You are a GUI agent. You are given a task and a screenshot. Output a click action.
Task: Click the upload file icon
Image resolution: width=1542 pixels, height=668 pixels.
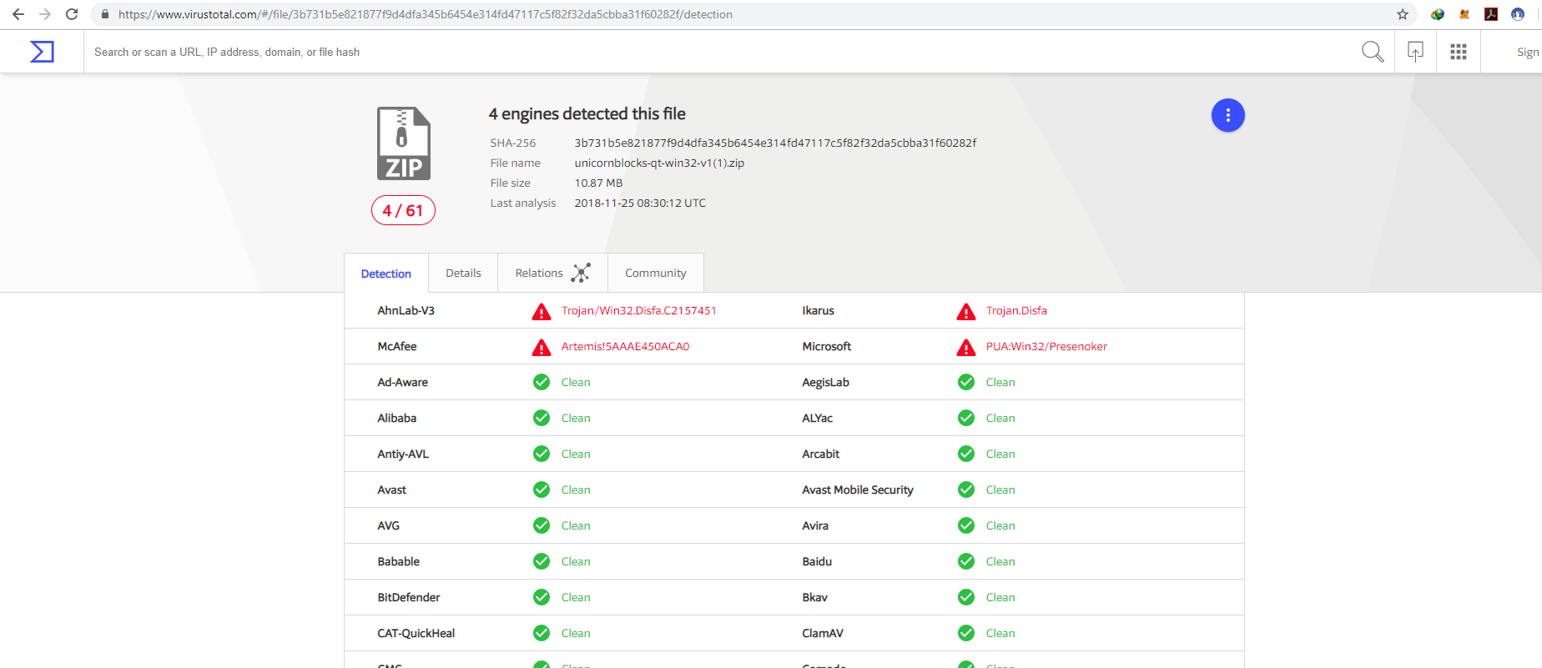(x=1415, y=52)
